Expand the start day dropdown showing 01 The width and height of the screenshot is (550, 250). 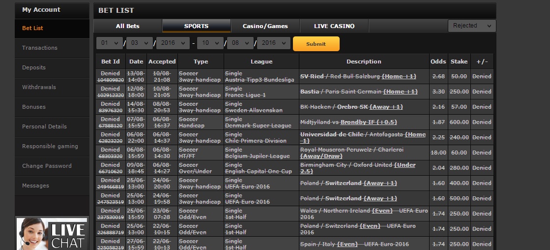click(110, 43)
